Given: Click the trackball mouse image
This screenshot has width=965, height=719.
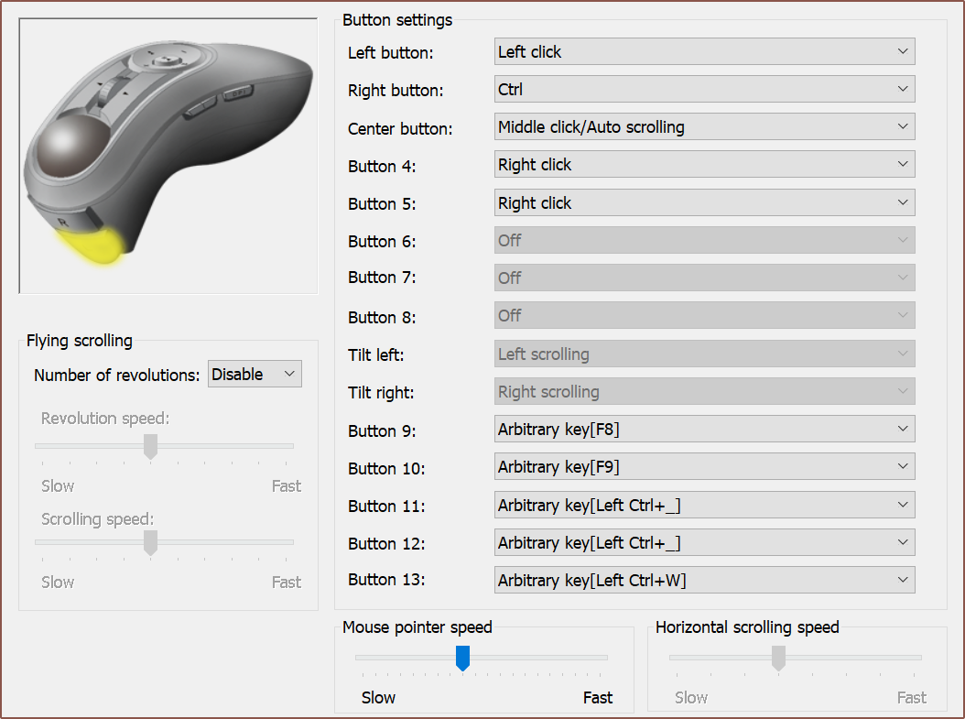Looking at the screenshot, I should coord(168,156).
